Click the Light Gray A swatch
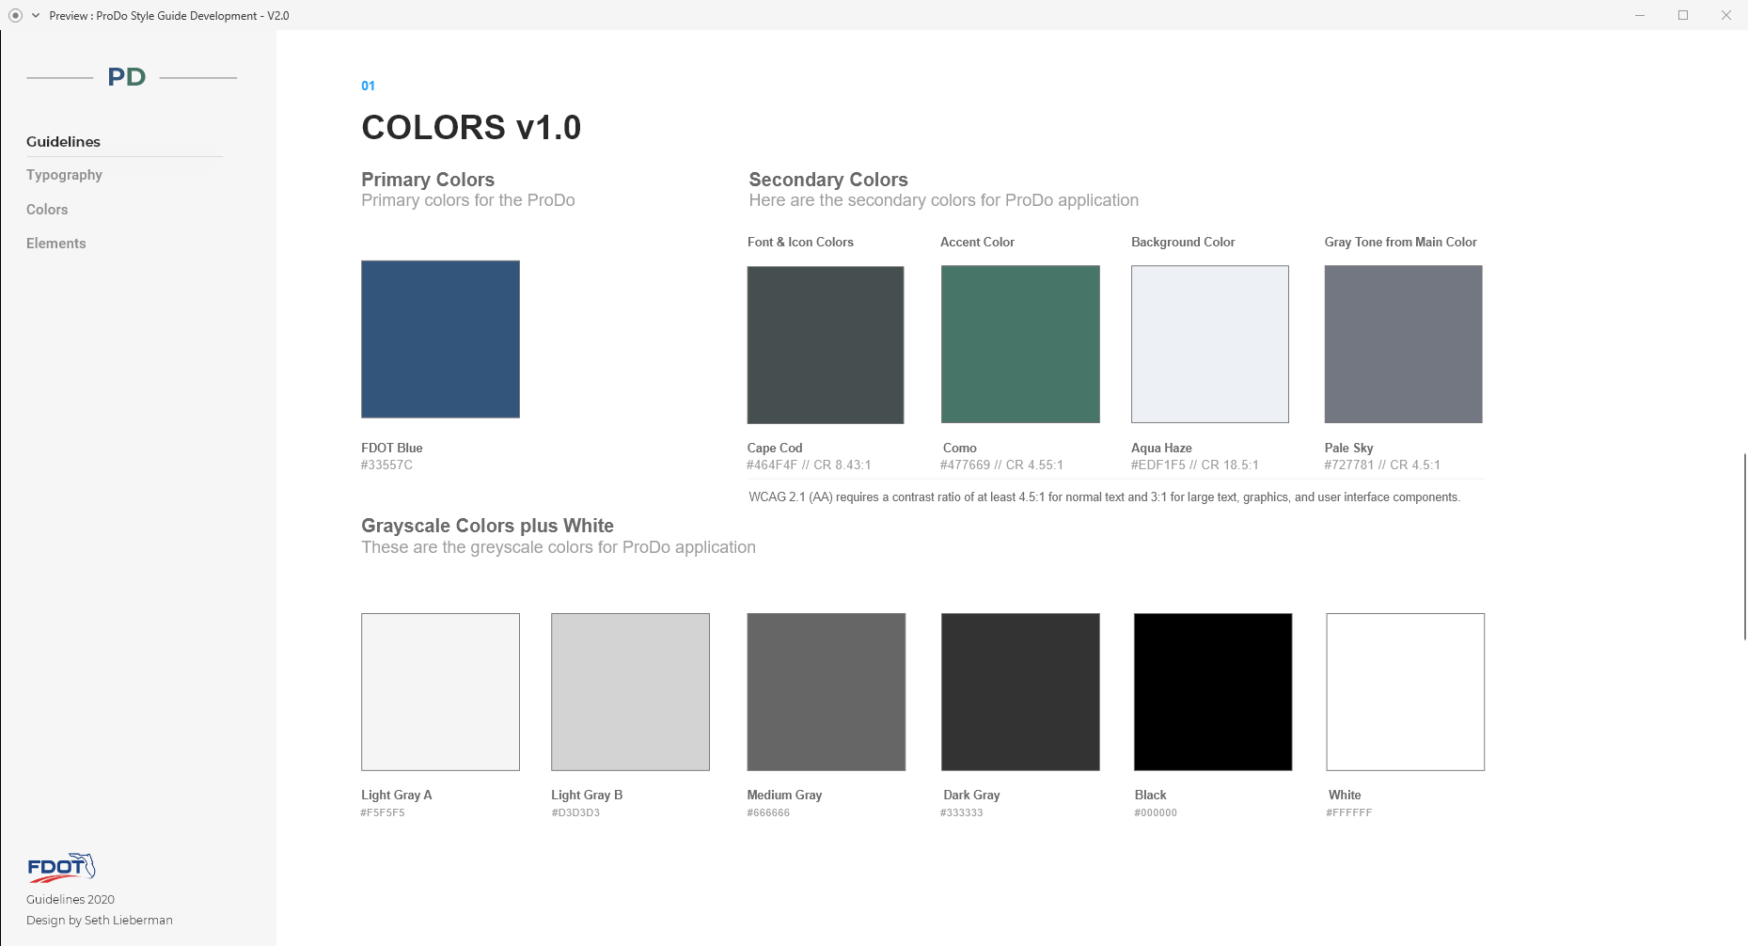This screenshot has width=1748, height=946. pyautogui.click(x=440, y=692)
